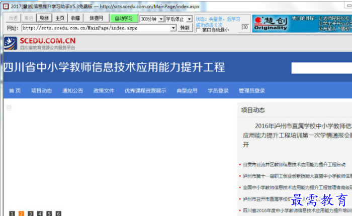Image resolution: width=352 pixels, height=216 pixels.
Task: Toggle 窗口自动最小 checkbox
Action: pyautogui.click(x=198, y=30)
